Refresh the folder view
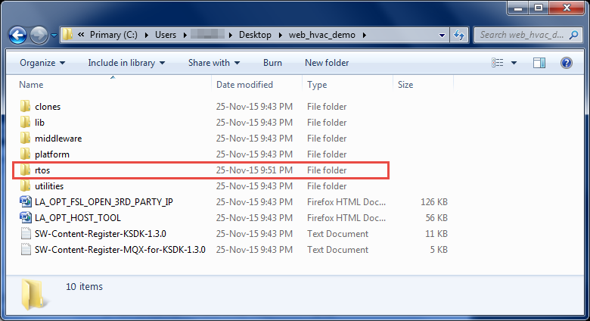This screenshot has height=321, width=590. coord(459,36)
